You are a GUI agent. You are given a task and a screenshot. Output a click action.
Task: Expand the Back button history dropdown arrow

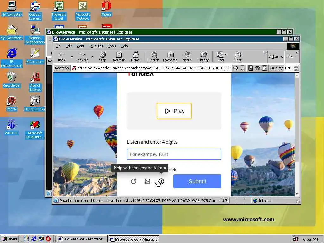72,57
